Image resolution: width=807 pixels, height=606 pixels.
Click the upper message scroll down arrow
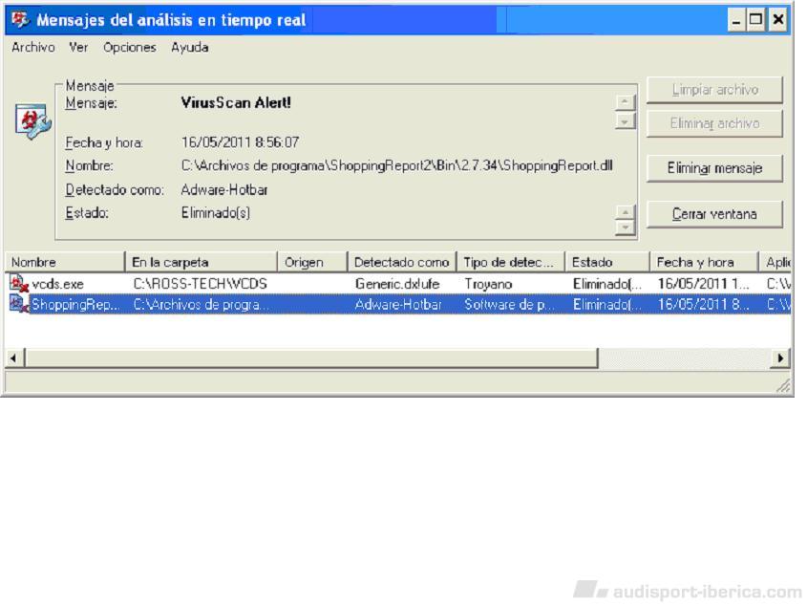point(625,121)
